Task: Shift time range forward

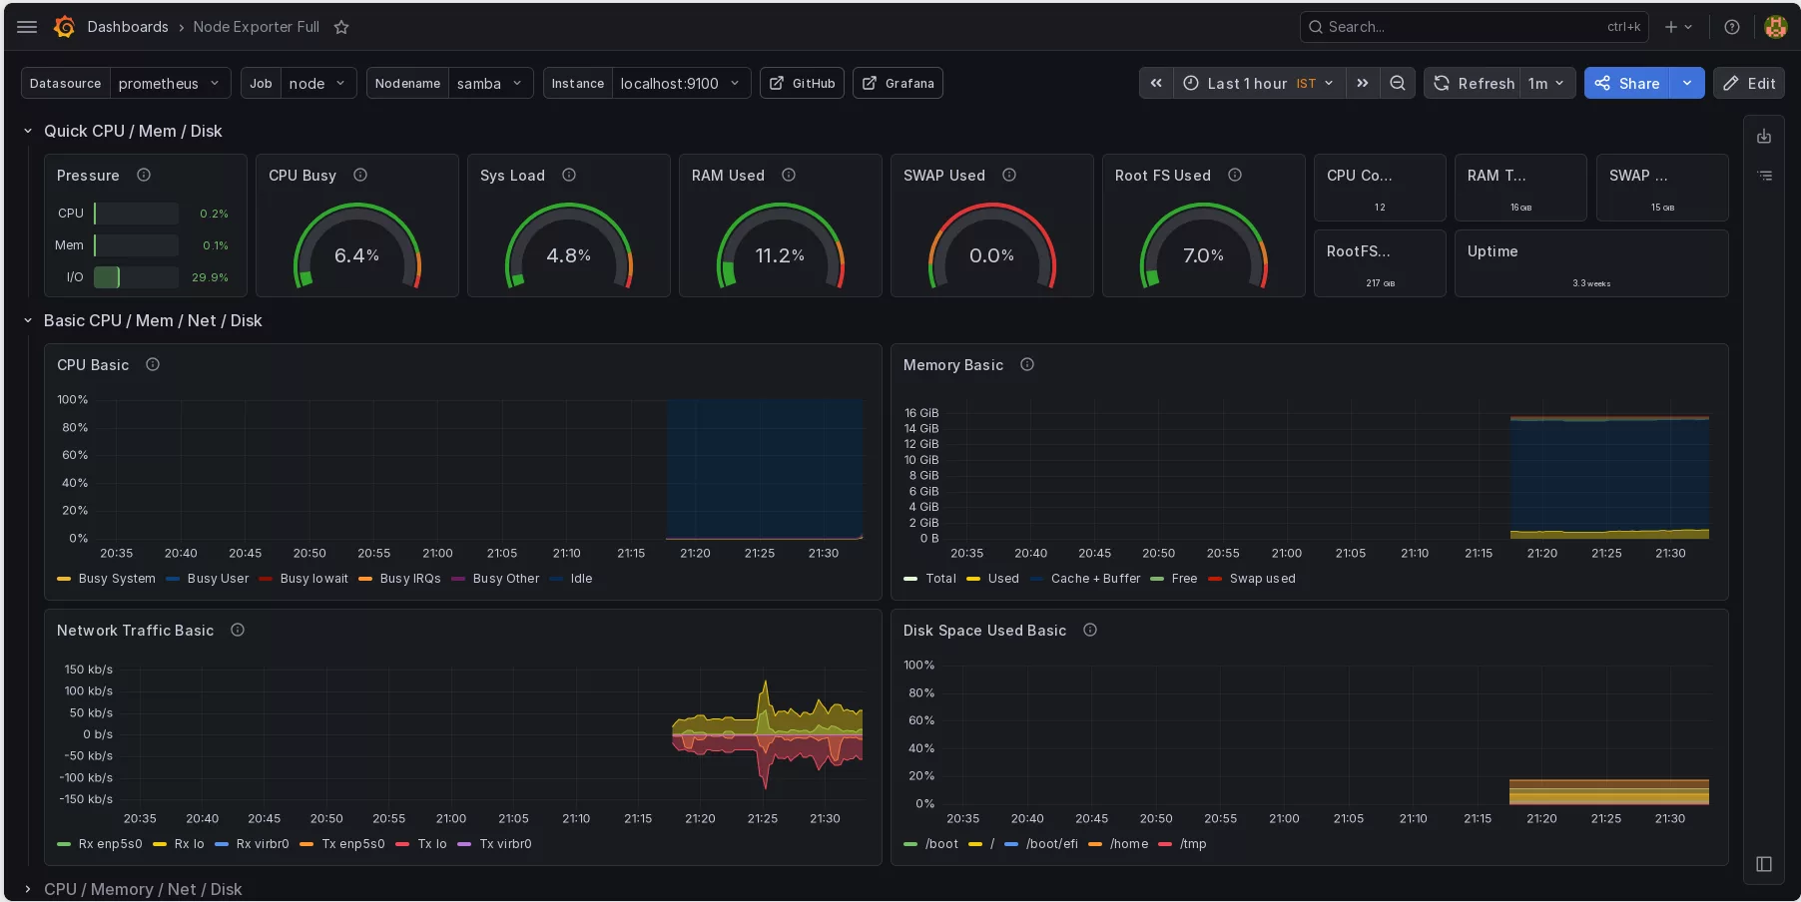Action: tap(1362, 83)
